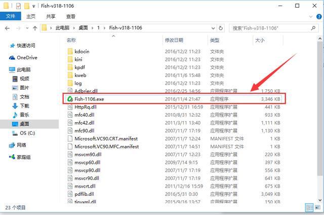This screenshot has width=324, height=215.
Task: Open the 文件 menu tab
Action: [10, 16]
